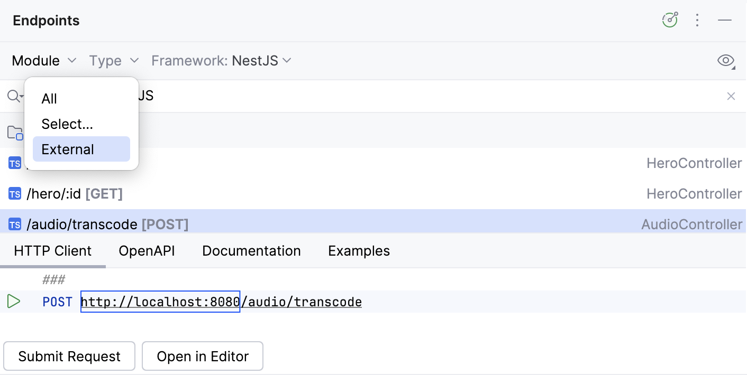The height and width of the screenshot is (375, 747).
Task: Switch to the OpenAPI tab
Action: 147,250
